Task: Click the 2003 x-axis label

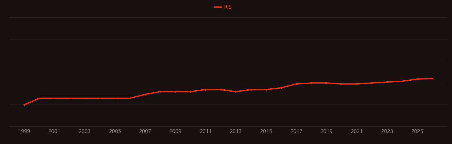Action: click(85, 131)
